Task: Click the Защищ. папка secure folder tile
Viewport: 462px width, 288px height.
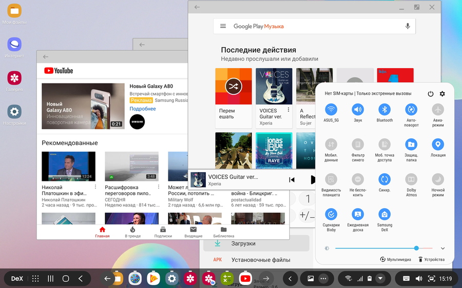Action: tap(411, 145)
